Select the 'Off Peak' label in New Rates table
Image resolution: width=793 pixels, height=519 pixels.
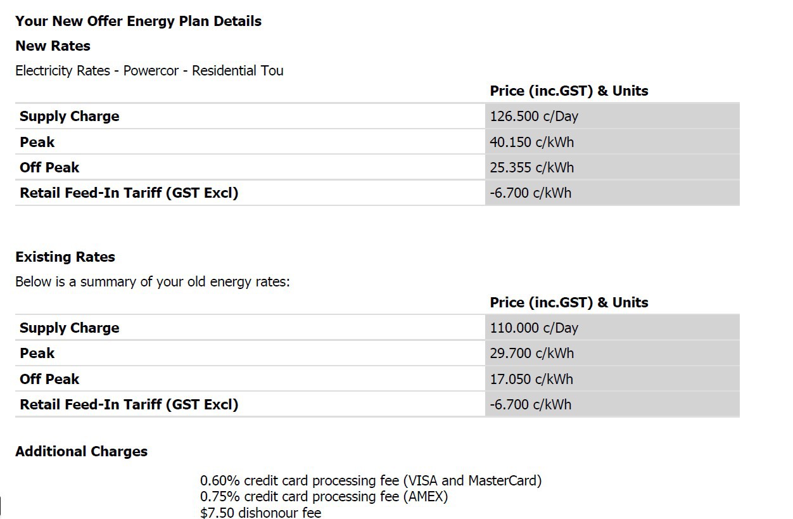49,167
